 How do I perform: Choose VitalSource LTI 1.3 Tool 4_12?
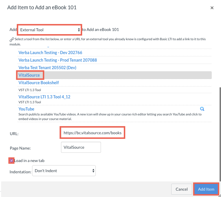coord(44,97)
